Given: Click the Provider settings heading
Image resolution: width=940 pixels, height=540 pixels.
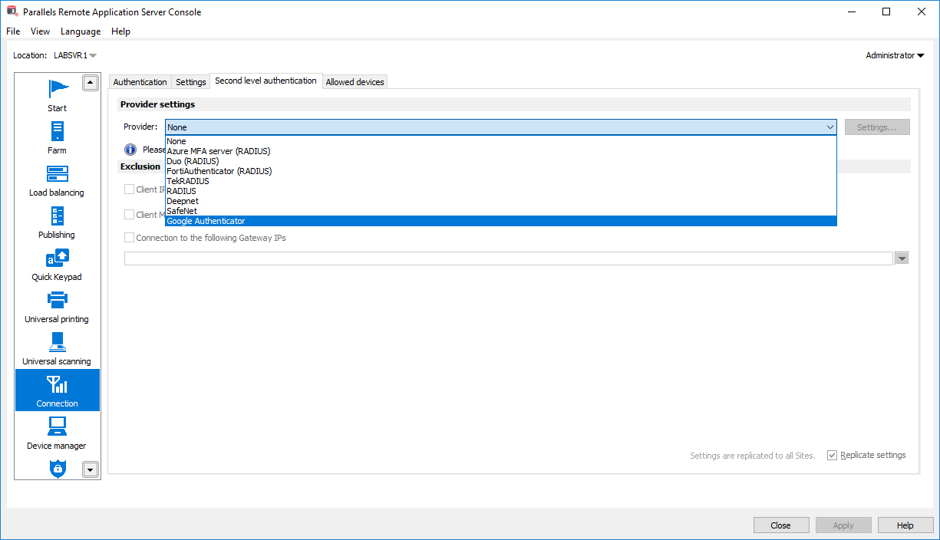Looking at the screenshot, I should (x=157, y=104).
